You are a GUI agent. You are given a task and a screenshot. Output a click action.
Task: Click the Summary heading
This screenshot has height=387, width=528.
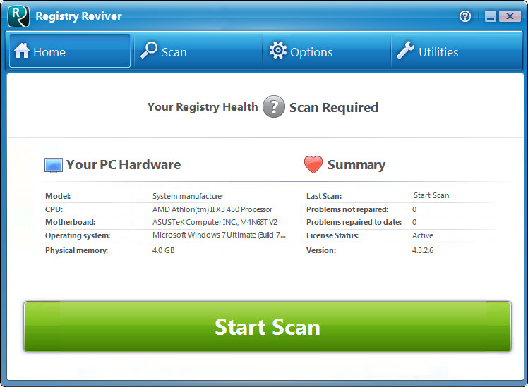point(356,165)
